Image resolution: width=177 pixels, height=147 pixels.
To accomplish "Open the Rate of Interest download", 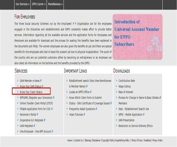I will [x=126, y=92].
